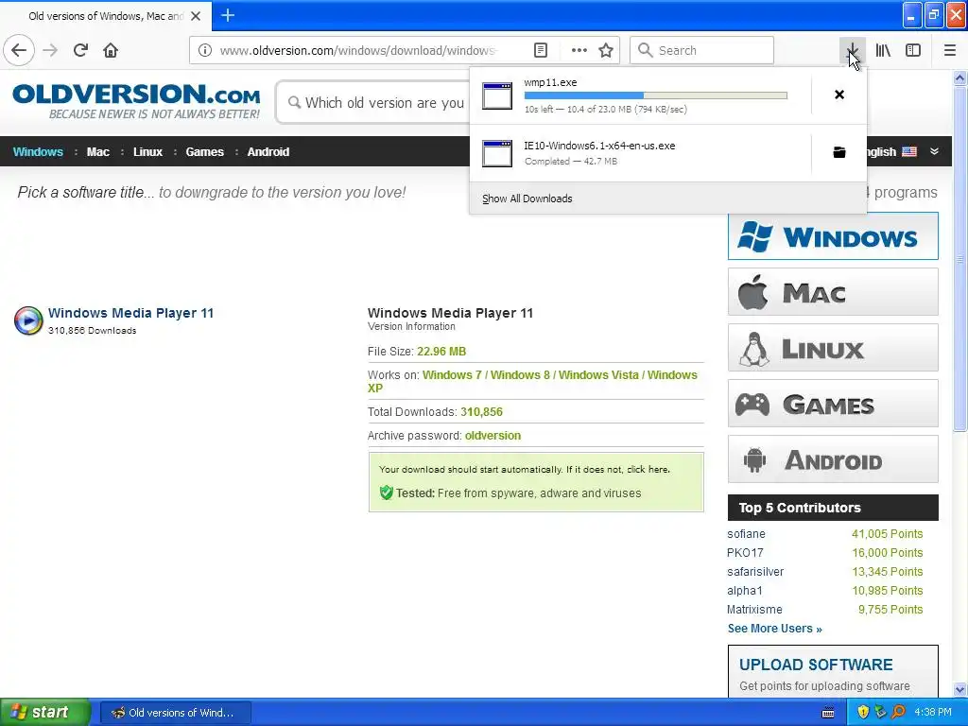Focus the 'Which old version' site search field
968x726 pixels.
[373, 102]
